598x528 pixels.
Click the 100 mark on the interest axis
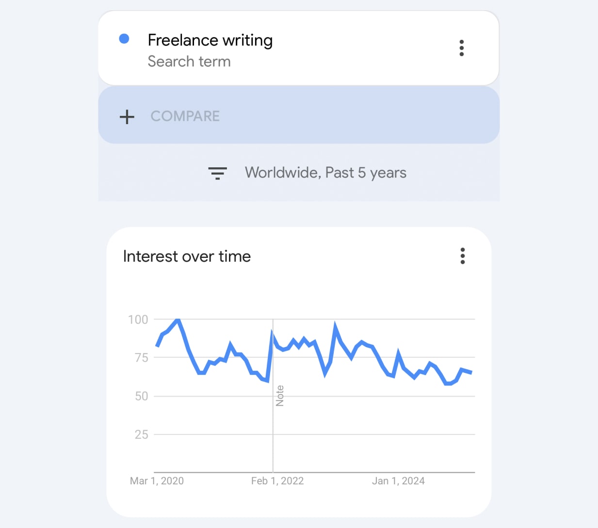click(x=138, y=319)
